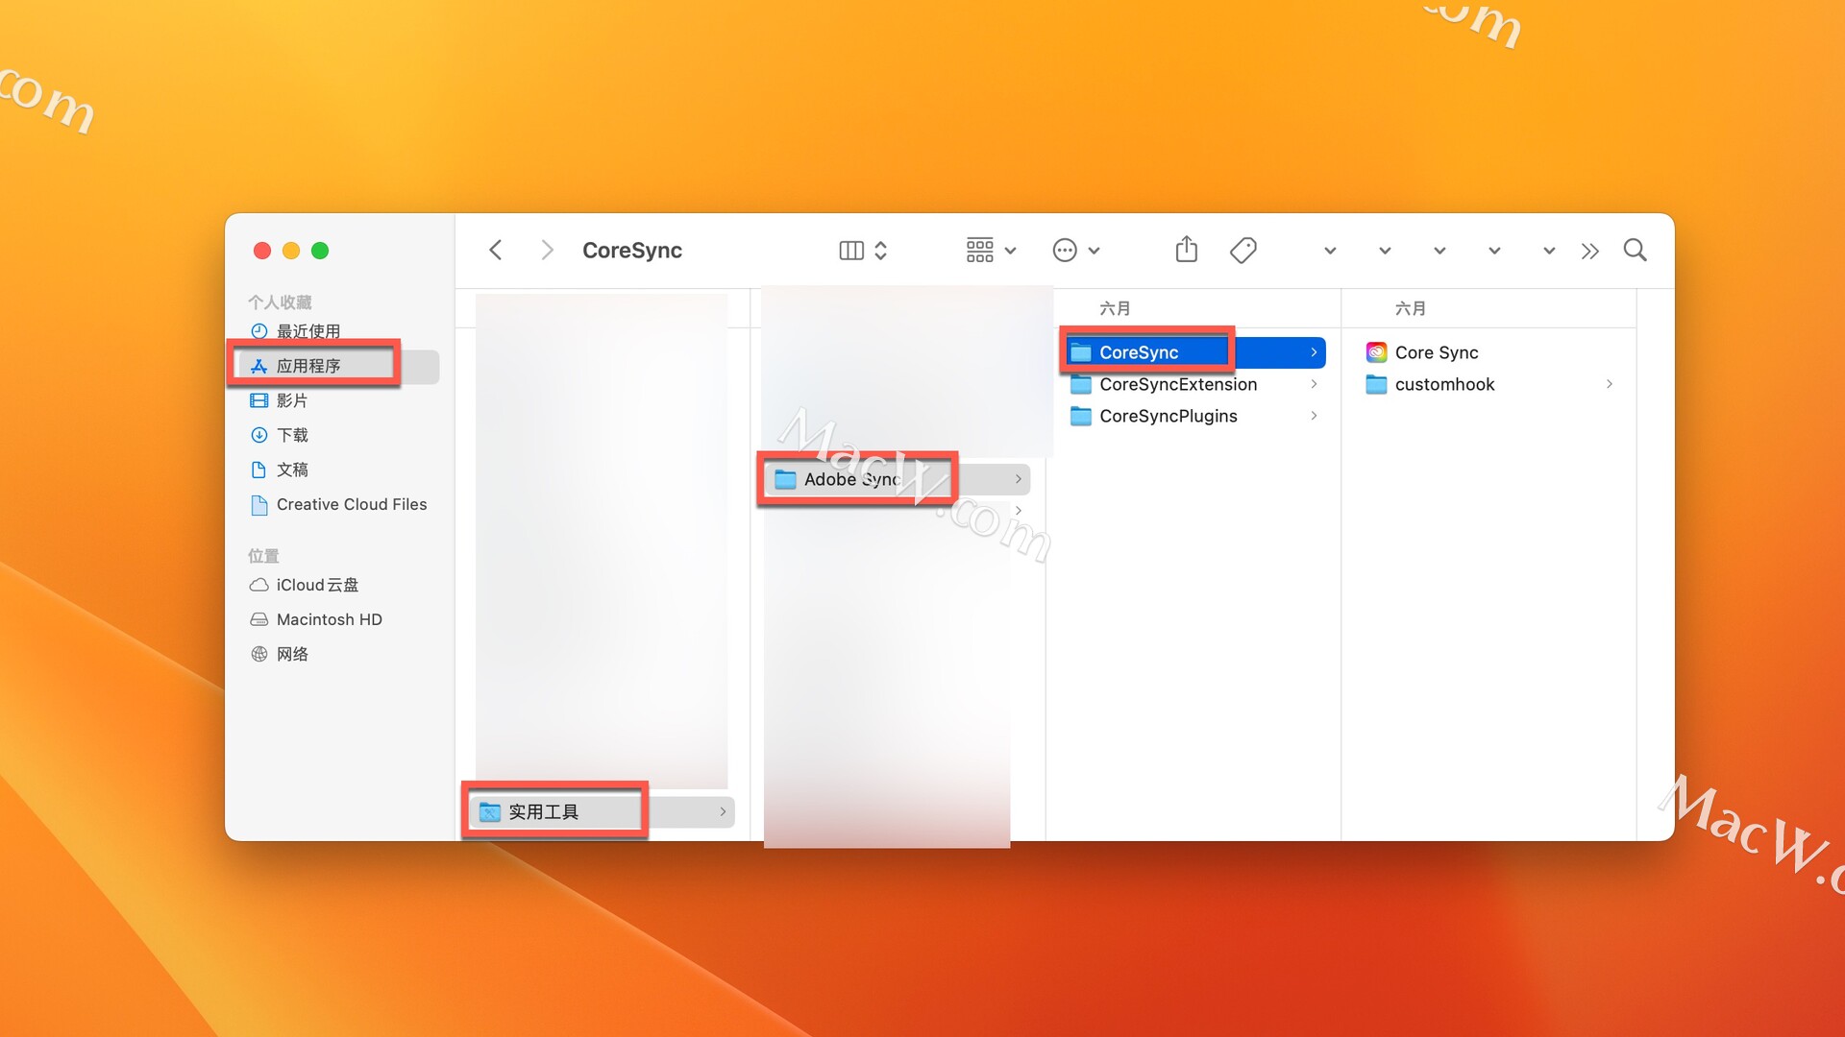Click the search icon in toolbar

point(1635,250)
